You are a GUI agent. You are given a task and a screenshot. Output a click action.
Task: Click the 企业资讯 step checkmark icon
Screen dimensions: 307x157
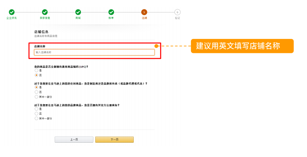(12, 12)
